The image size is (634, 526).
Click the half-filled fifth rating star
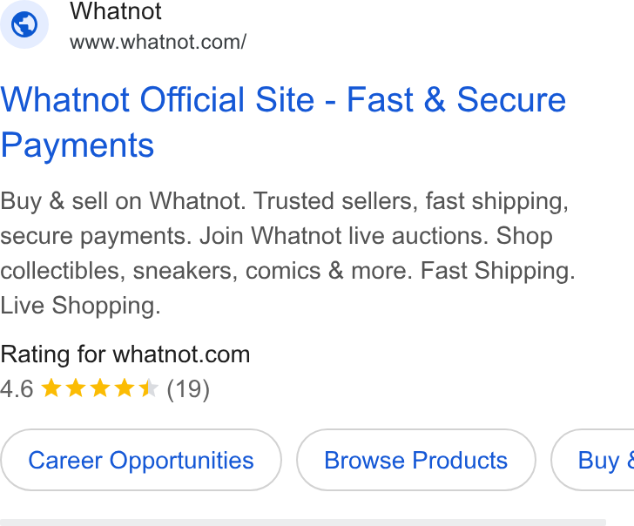pos(148,388)
